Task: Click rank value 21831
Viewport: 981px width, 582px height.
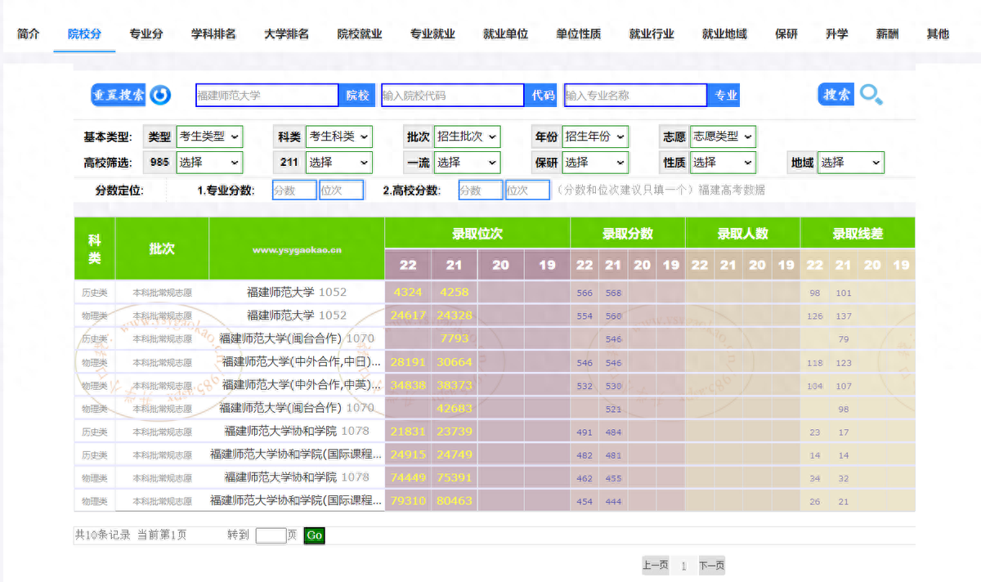Action: (x=408, y=431)
